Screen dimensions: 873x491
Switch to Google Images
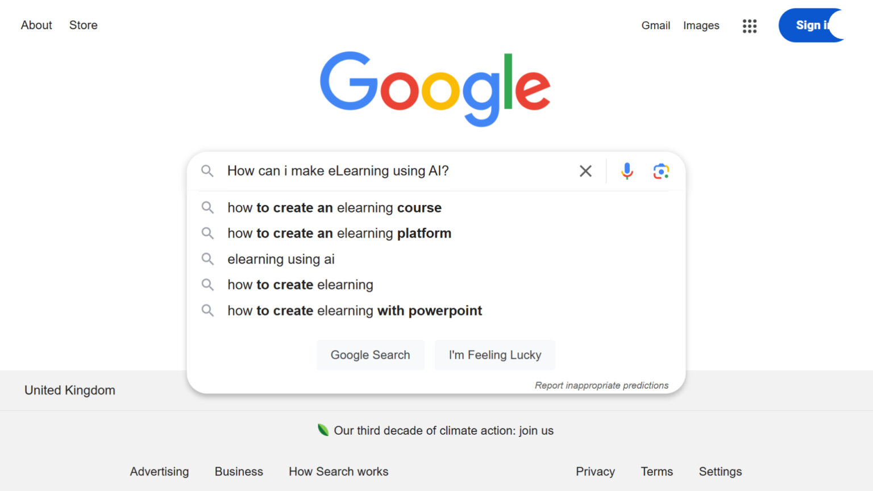pos(701,26)
